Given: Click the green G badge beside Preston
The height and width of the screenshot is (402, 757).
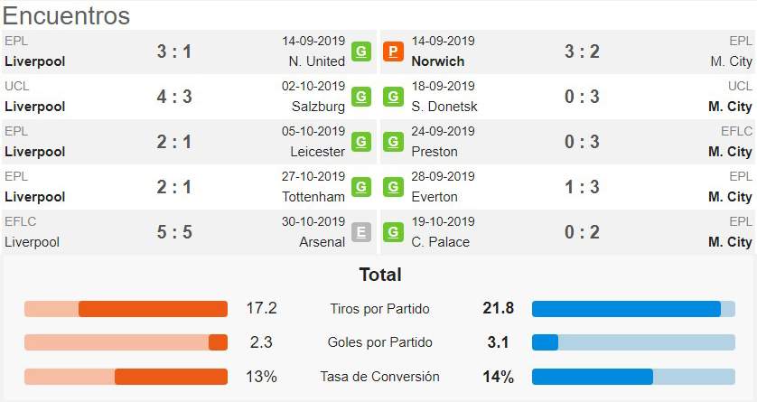Looking at the screenshot, I should (393, 142).
